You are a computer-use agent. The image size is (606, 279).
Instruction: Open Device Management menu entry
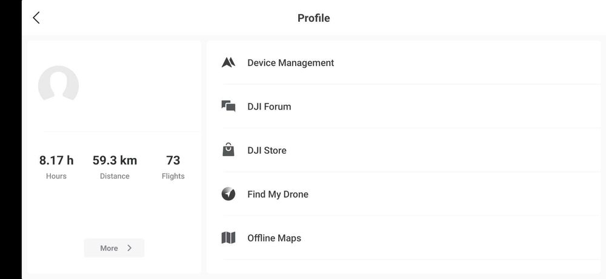pyautogui.click(x=291, y=63)
